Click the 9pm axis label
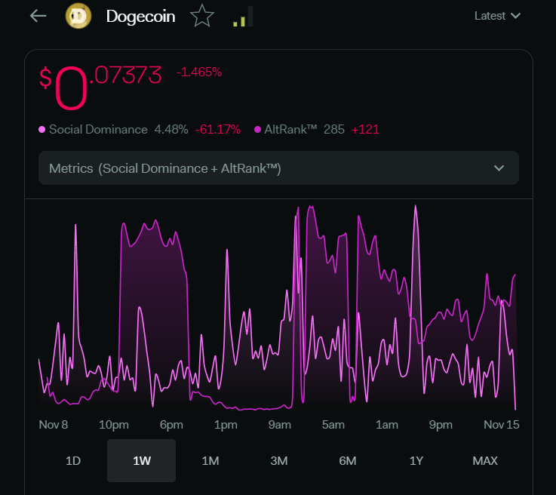This screenshot has width=556, height=495. point(441,424)
